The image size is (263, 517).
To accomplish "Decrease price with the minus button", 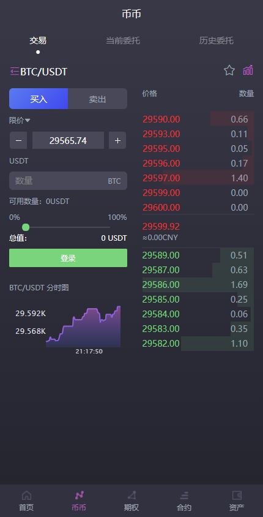I will [19, 140].
